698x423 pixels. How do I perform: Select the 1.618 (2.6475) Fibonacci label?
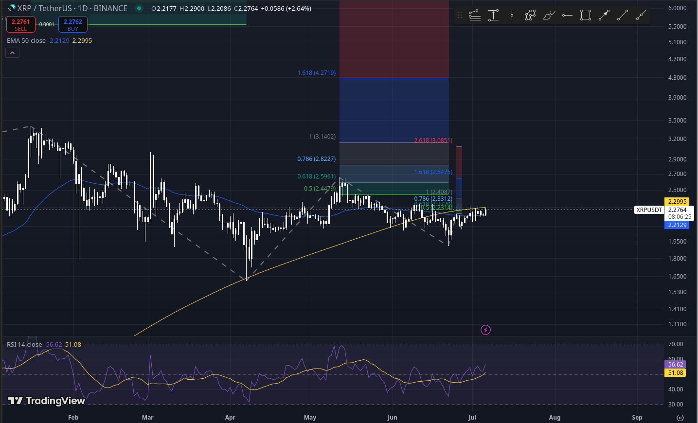coord(433,172)
